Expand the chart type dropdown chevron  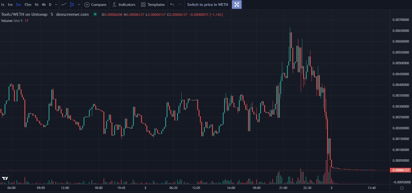pos(79,5)
